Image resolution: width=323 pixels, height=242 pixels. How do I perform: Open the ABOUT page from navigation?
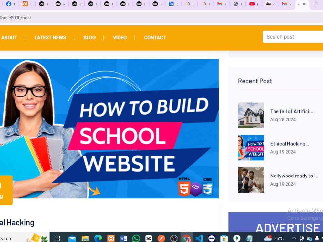click(9, 38)
